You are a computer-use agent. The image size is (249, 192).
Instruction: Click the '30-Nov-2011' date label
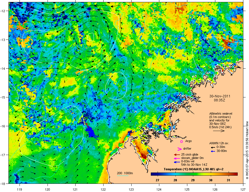pyautogui.click(x=220, y=96)
